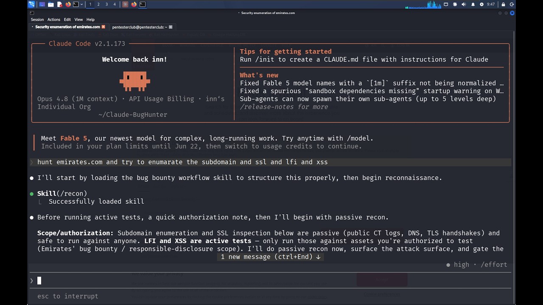The width and height of the screenshot is (543, 305).
Task: Open the Help menu
Action: tap(90, 19)
